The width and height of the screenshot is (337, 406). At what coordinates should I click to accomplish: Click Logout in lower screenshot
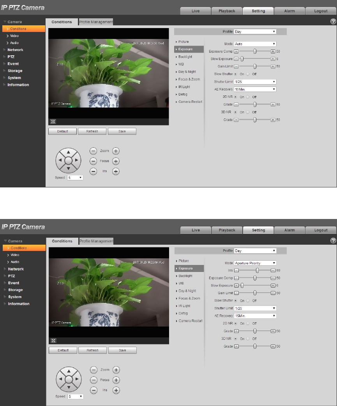coord(321,230)
